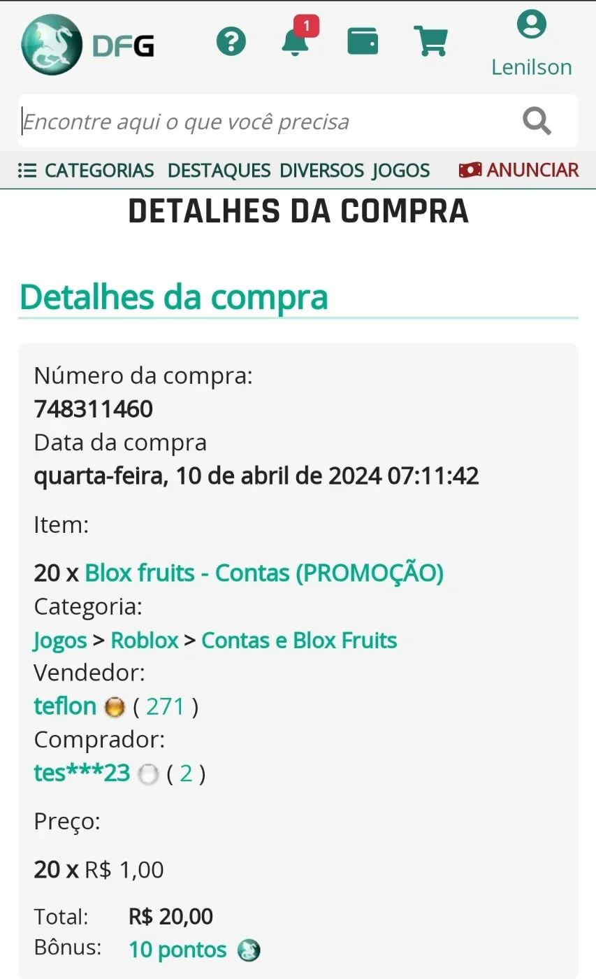Click teflon's gold seller badge

click(114, 708)
